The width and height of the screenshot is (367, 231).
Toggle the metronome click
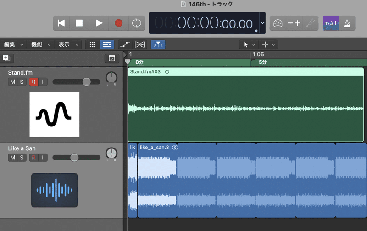347,23
